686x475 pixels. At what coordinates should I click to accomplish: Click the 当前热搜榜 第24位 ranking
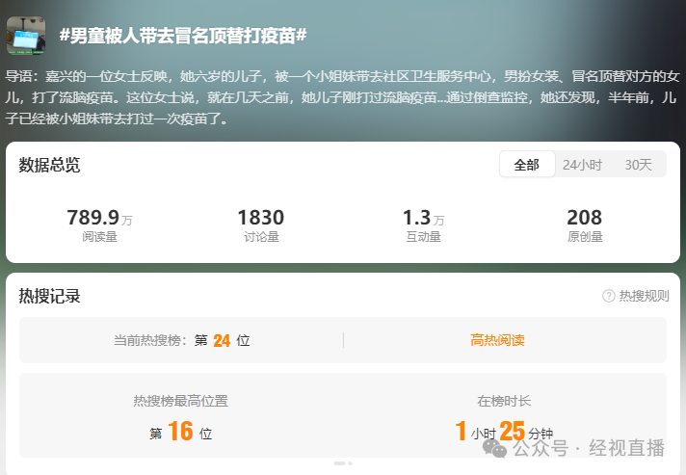point(181,340)
